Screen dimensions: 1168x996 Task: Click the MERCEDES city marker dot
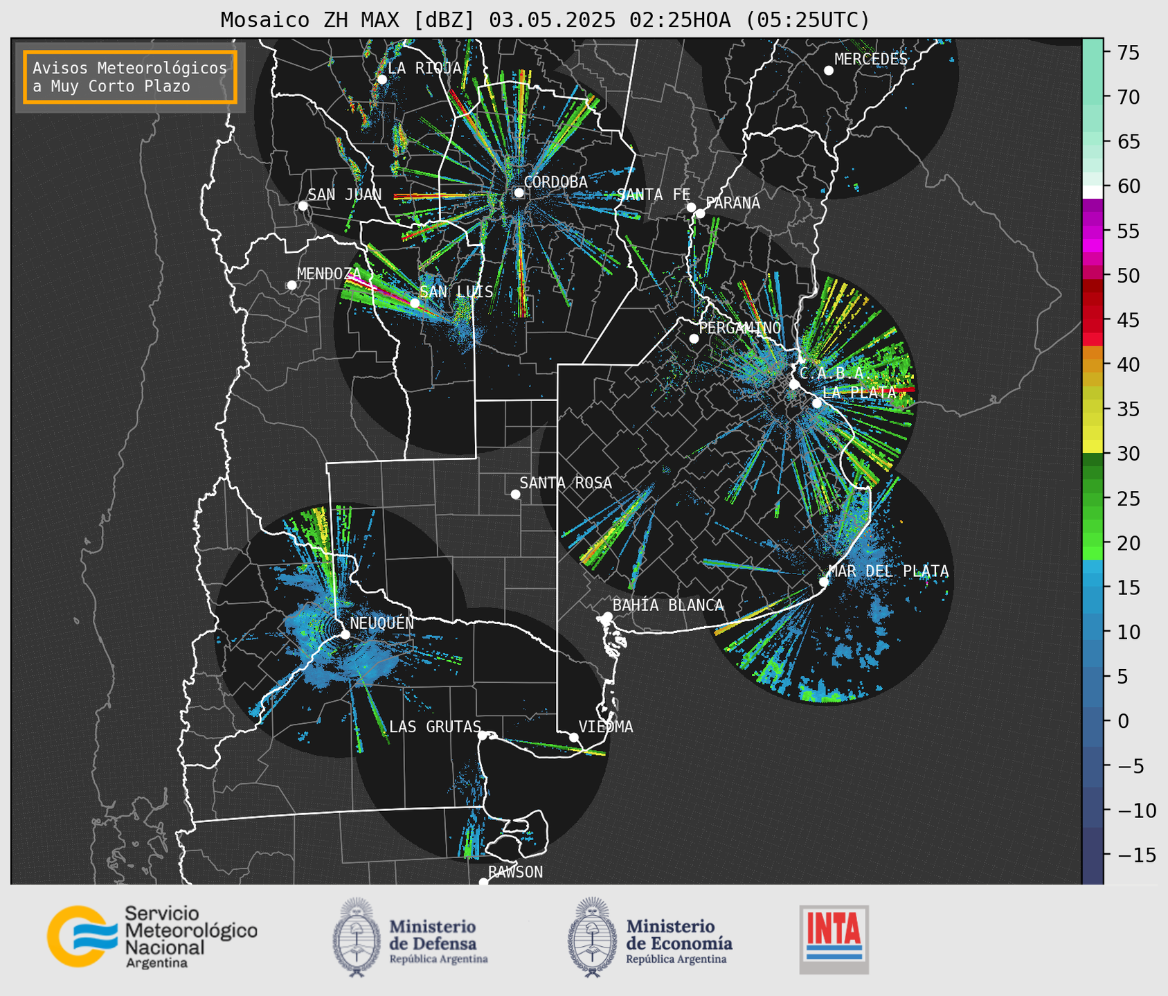click(829, 71)
